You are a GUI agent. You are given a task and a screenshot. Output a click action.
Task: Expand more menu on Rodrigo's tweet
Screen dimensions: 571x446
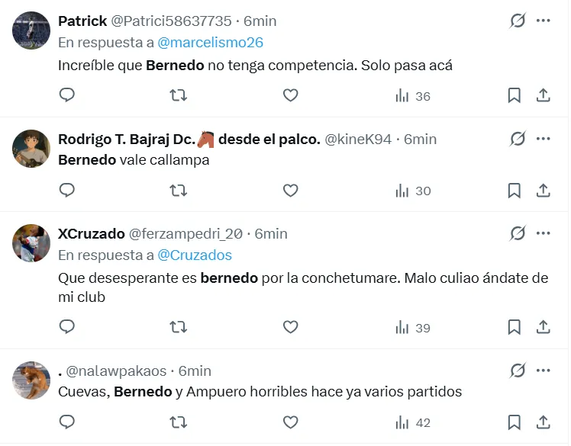pyautogui.click(x=544, y=139)
